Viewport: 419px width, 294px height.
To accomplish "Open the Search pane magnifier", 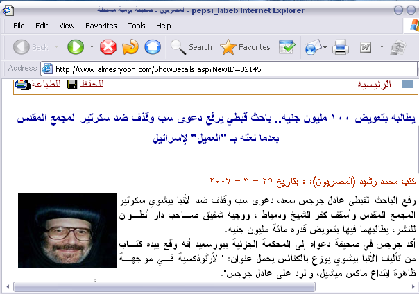I will tap(178, 47).
